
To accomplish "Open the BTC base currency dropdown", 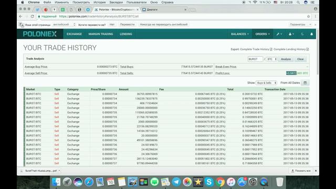I will point(271,59).
